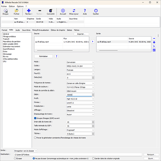Check updates via Mise à jour icon
This screenshot has height=161, width=161.
pyautogui.click(x=74, y=12)
